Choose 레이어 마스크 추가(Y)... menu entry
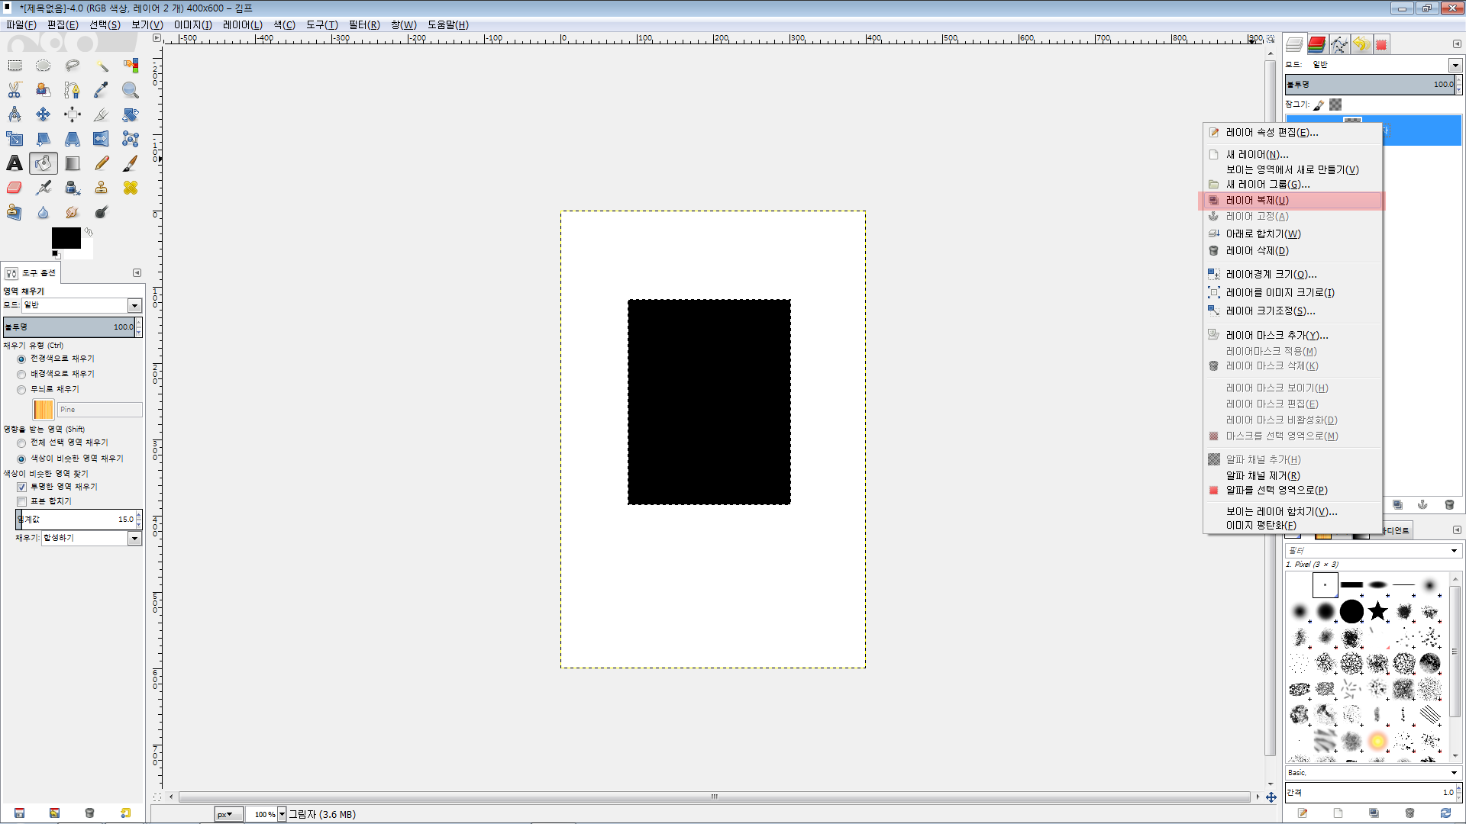 [x=1292, y=335]
